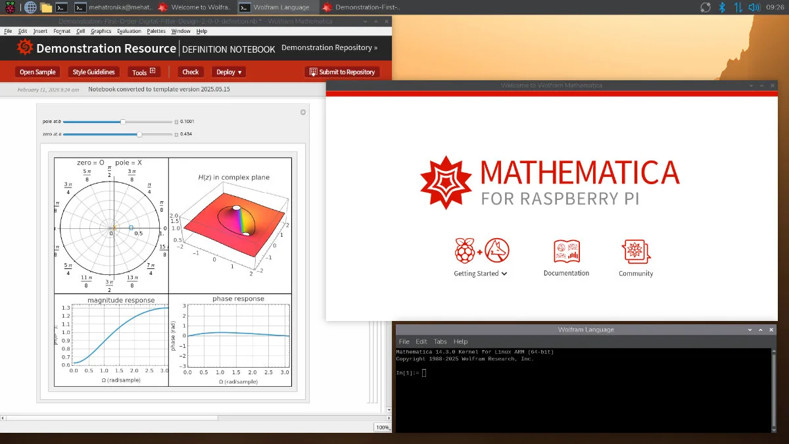Click the Raspberry Pi Getting Started icon
This screenshot has width=789, height=444.
[465, 251]
